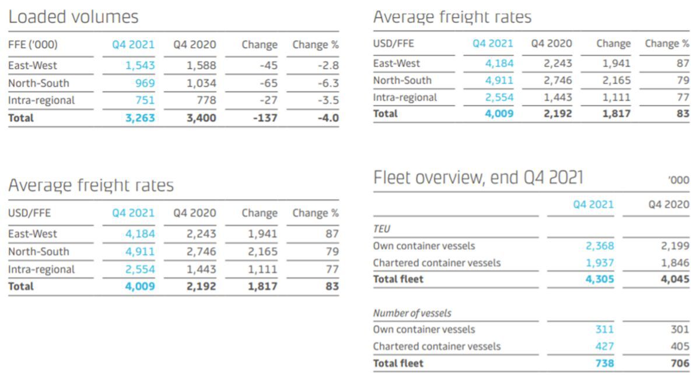Screen dimensions: 700x392
Task: Select the -6.3 change percent cell
Action: [328, 83]
